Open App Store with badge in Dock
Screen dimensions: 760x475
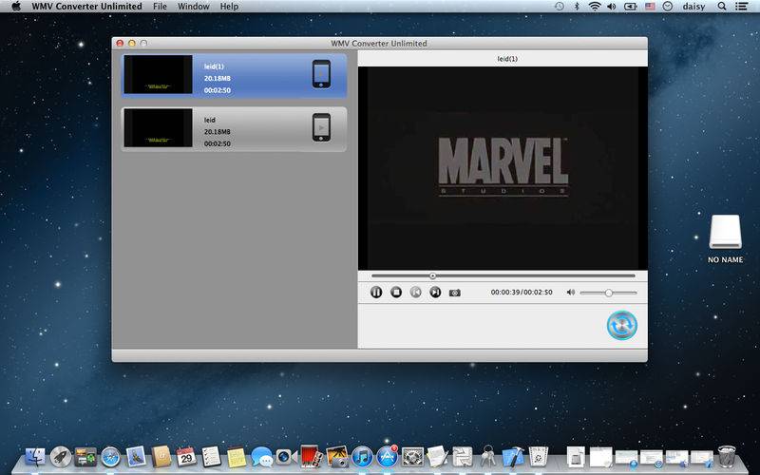[x=388, y=457]
